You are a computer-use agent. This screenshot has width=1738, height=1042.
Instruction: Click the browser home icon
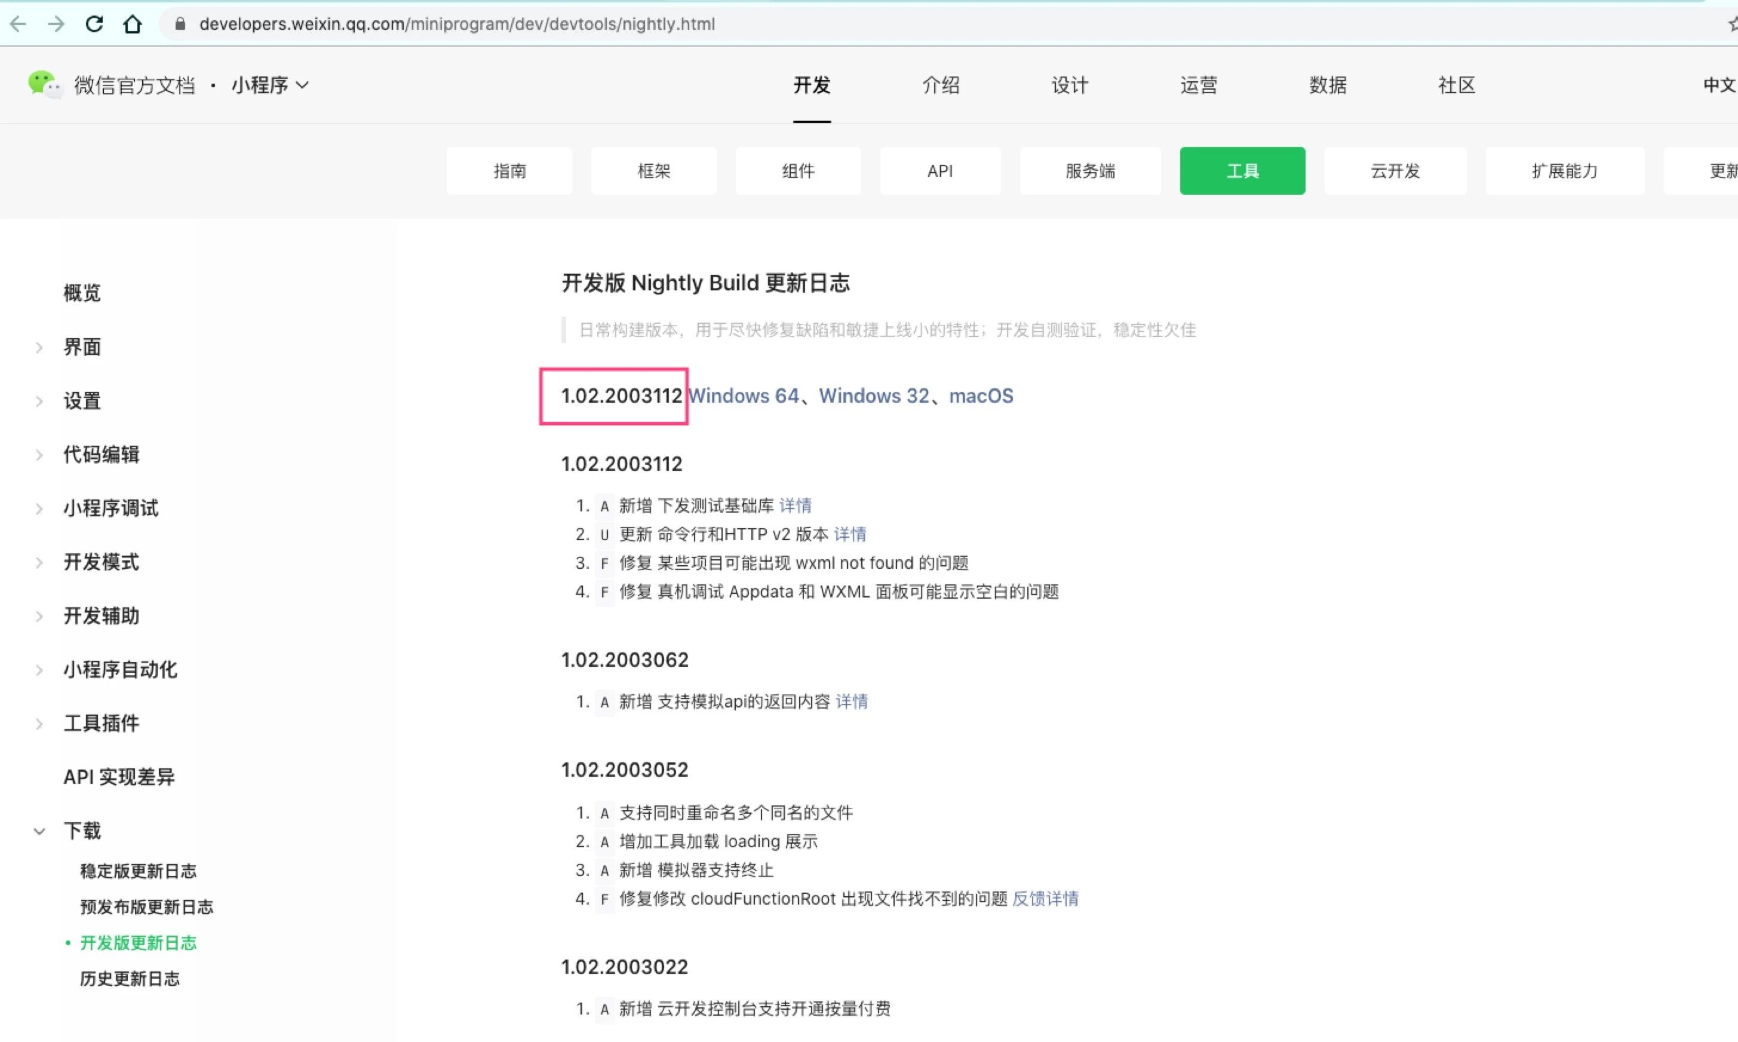[x=133, y=24]
